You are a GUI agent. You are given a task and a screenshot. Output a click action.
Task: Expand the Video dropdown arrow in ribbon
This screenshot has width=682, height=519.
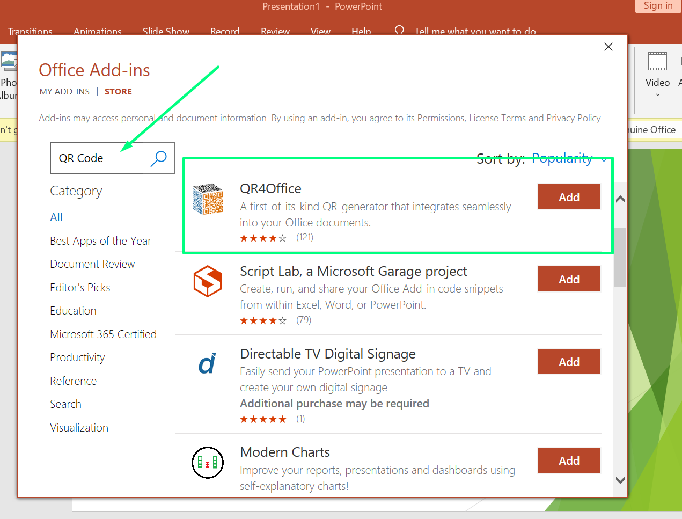click(x=657, y=95)
